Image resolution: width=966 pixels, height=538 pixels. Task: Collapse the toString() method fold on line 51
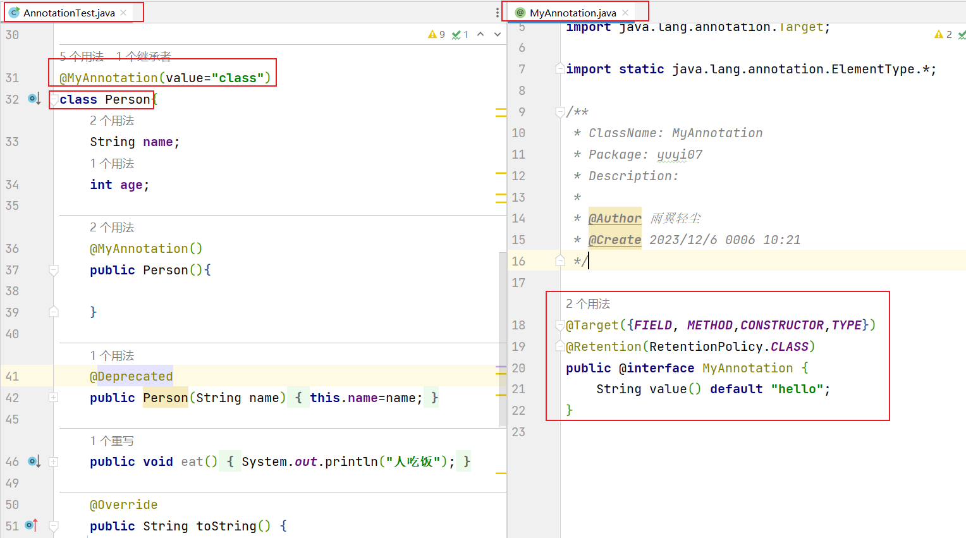[x=54, y=525]
